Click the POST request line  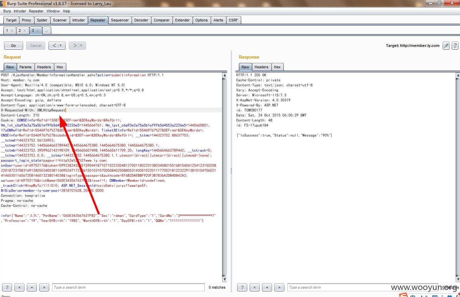(x=82, y=75)
